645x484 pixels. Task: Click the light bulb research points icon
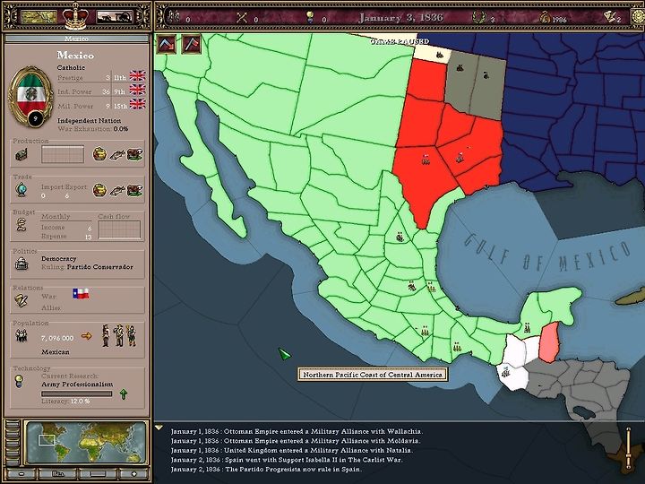coord(310,17)
